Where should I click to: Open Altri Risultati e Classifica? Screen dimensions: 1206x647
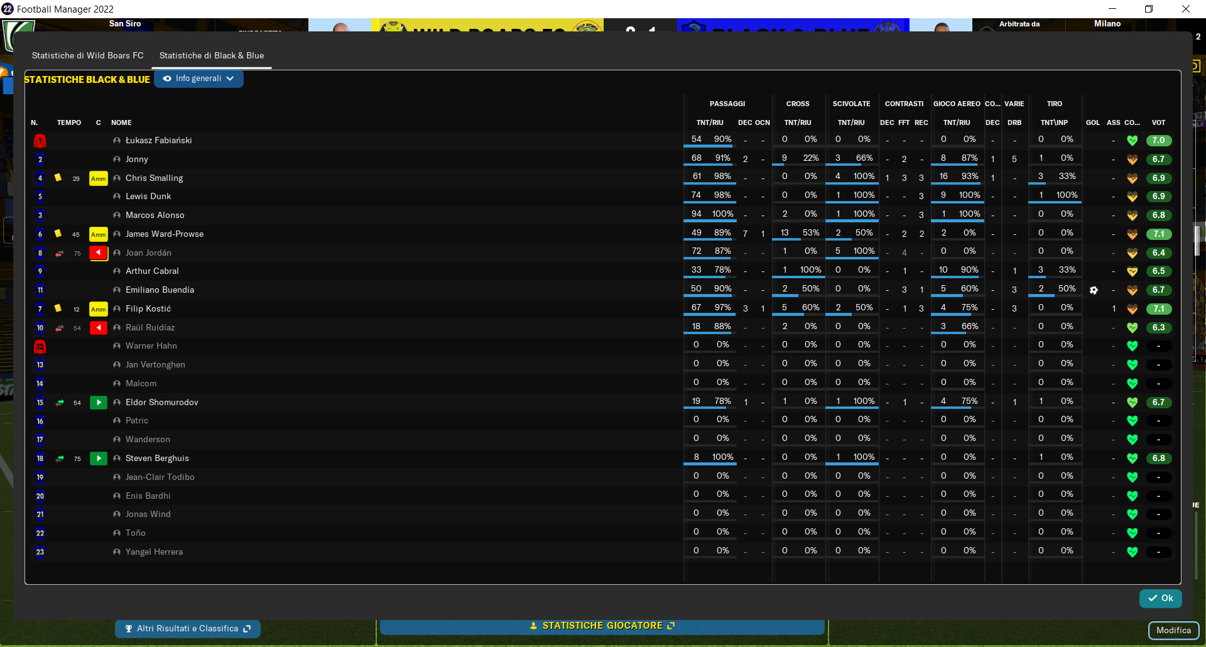188,629
